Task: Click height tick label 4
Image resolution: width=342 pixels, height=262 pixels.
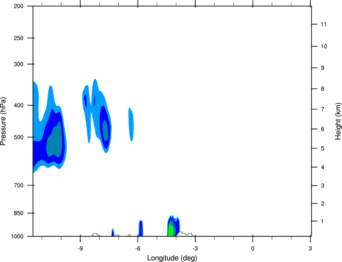Action: click(x=323, y=167)
